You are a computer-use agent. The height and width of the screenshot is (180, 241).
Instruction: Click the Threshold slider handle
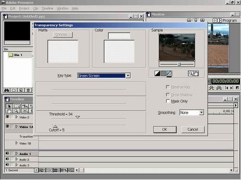pos(78,117)
